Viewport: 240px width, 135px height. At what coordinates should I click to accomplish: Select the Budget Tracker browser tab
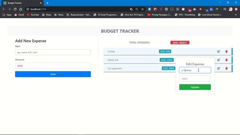tap(22, 3)
